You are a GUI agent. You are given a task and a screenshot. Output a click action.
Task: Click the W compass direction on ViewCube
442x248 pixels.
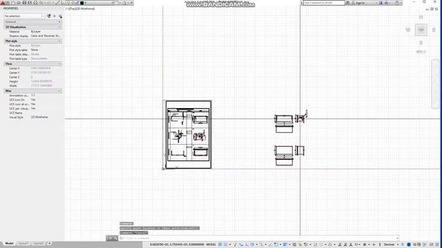[x=408, y=30]
